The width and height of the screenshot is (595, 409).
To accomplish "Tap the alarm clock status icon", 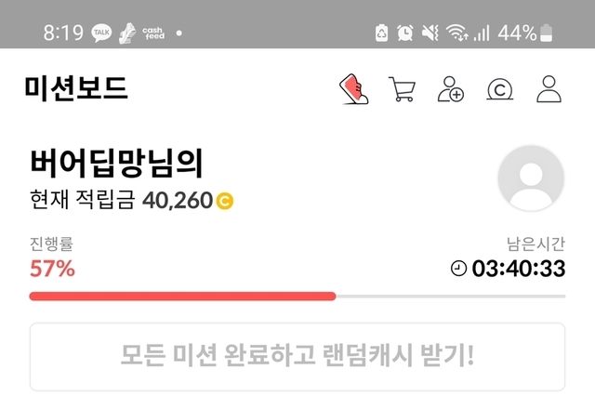I will click(405, 33).
